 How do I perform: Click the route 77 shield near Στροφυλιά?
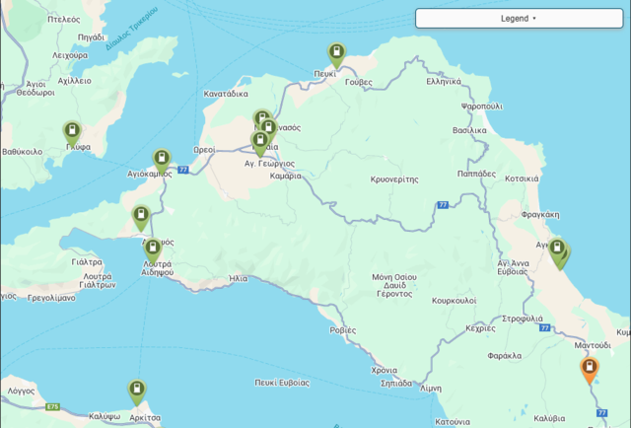(544, 327)
